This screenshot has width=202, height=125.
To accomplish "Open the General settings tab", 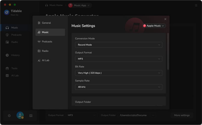I will [50, 23].
